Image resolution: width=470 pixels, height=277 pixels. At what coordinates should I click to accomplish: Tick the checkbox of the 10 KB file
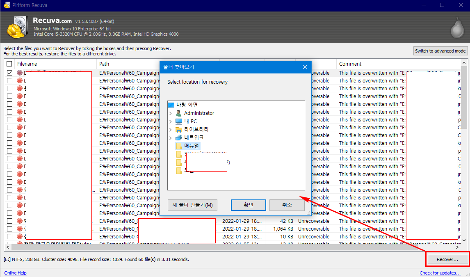click(9, 236)
